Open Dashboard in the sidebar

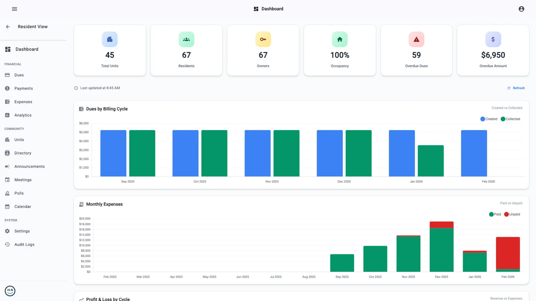point(33,49)
